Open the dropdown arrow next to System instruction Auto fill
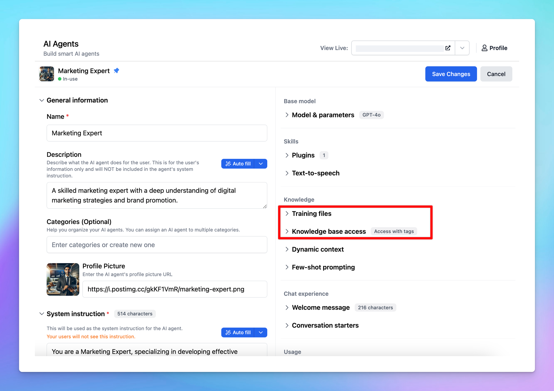 261,332
